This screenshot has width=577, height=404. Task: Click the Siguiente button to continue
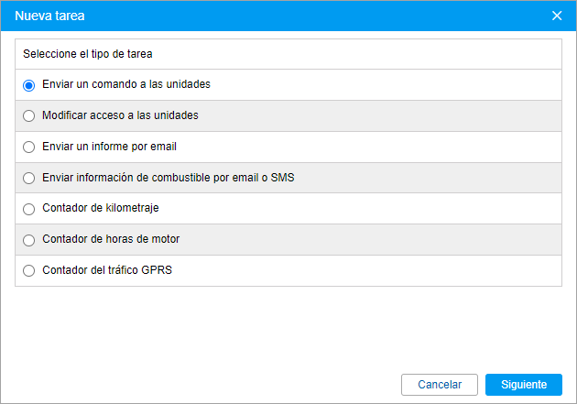pyautogui.click(x=524, y=385)
